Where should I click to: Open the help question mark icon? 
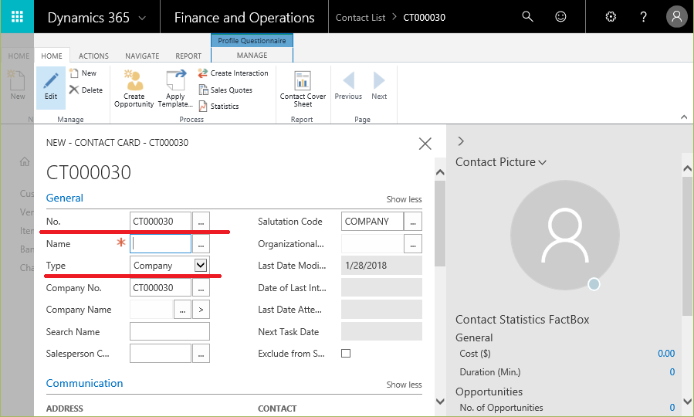tap(644, 17)
